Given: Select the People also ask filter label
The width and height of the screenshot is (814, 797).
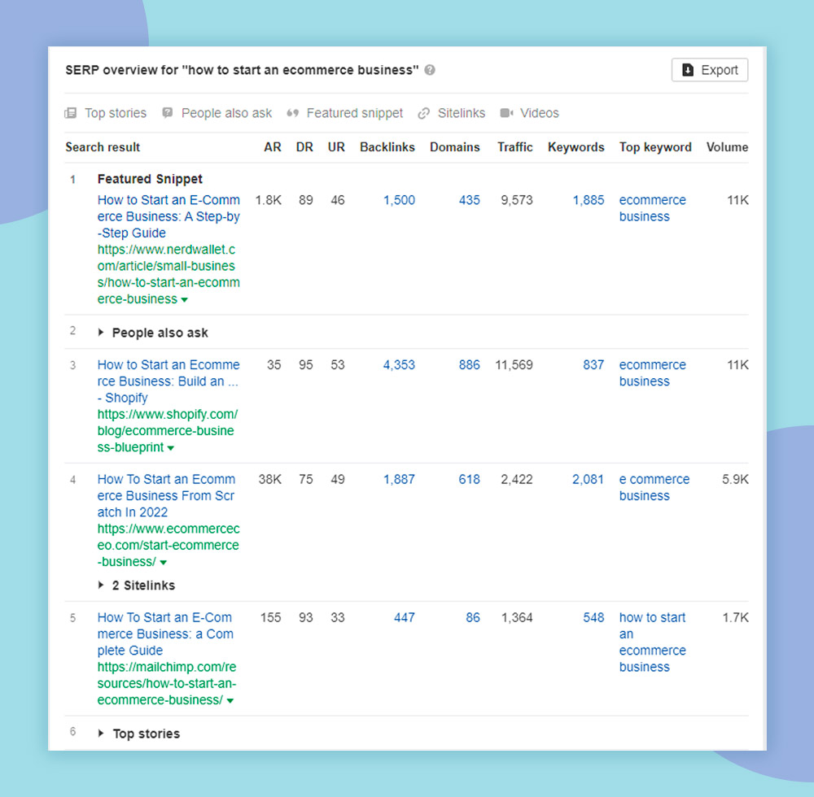Looking at the screenshot, I should (226, 113).
